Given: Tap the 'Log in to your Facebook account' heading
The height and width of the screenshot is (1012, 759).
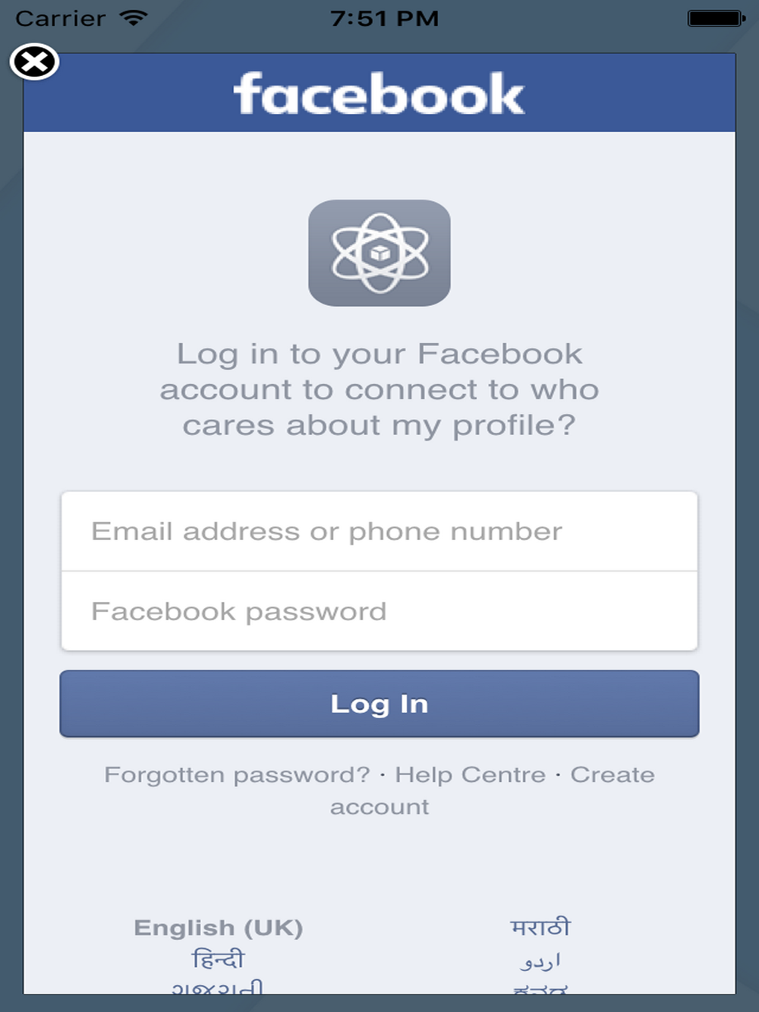Looking at the screenshot, I should click(379, 389).
